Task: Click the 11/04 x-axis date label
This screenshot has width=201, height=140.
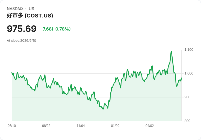Action: [x=81, y=126]
